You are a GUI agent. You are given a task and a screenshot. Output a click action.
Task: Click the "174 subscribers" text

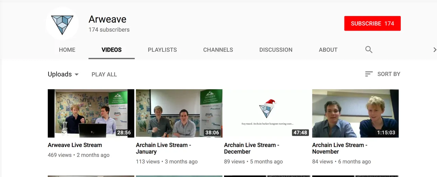pyautogui.click(x=109, y=30)
